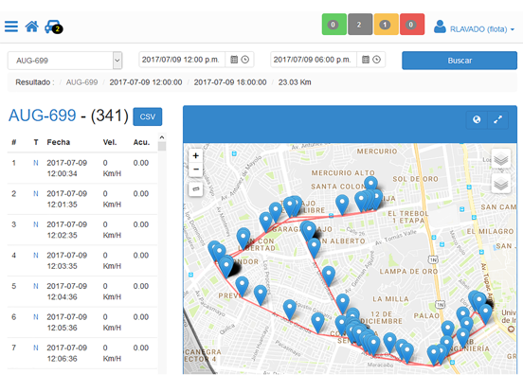Click the green status counter showing 0

[x=334, y=25]
